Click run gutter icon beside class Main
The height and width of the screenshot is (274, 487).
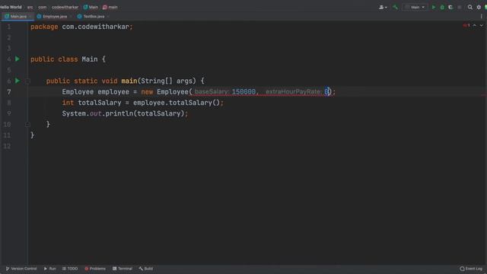18,59
